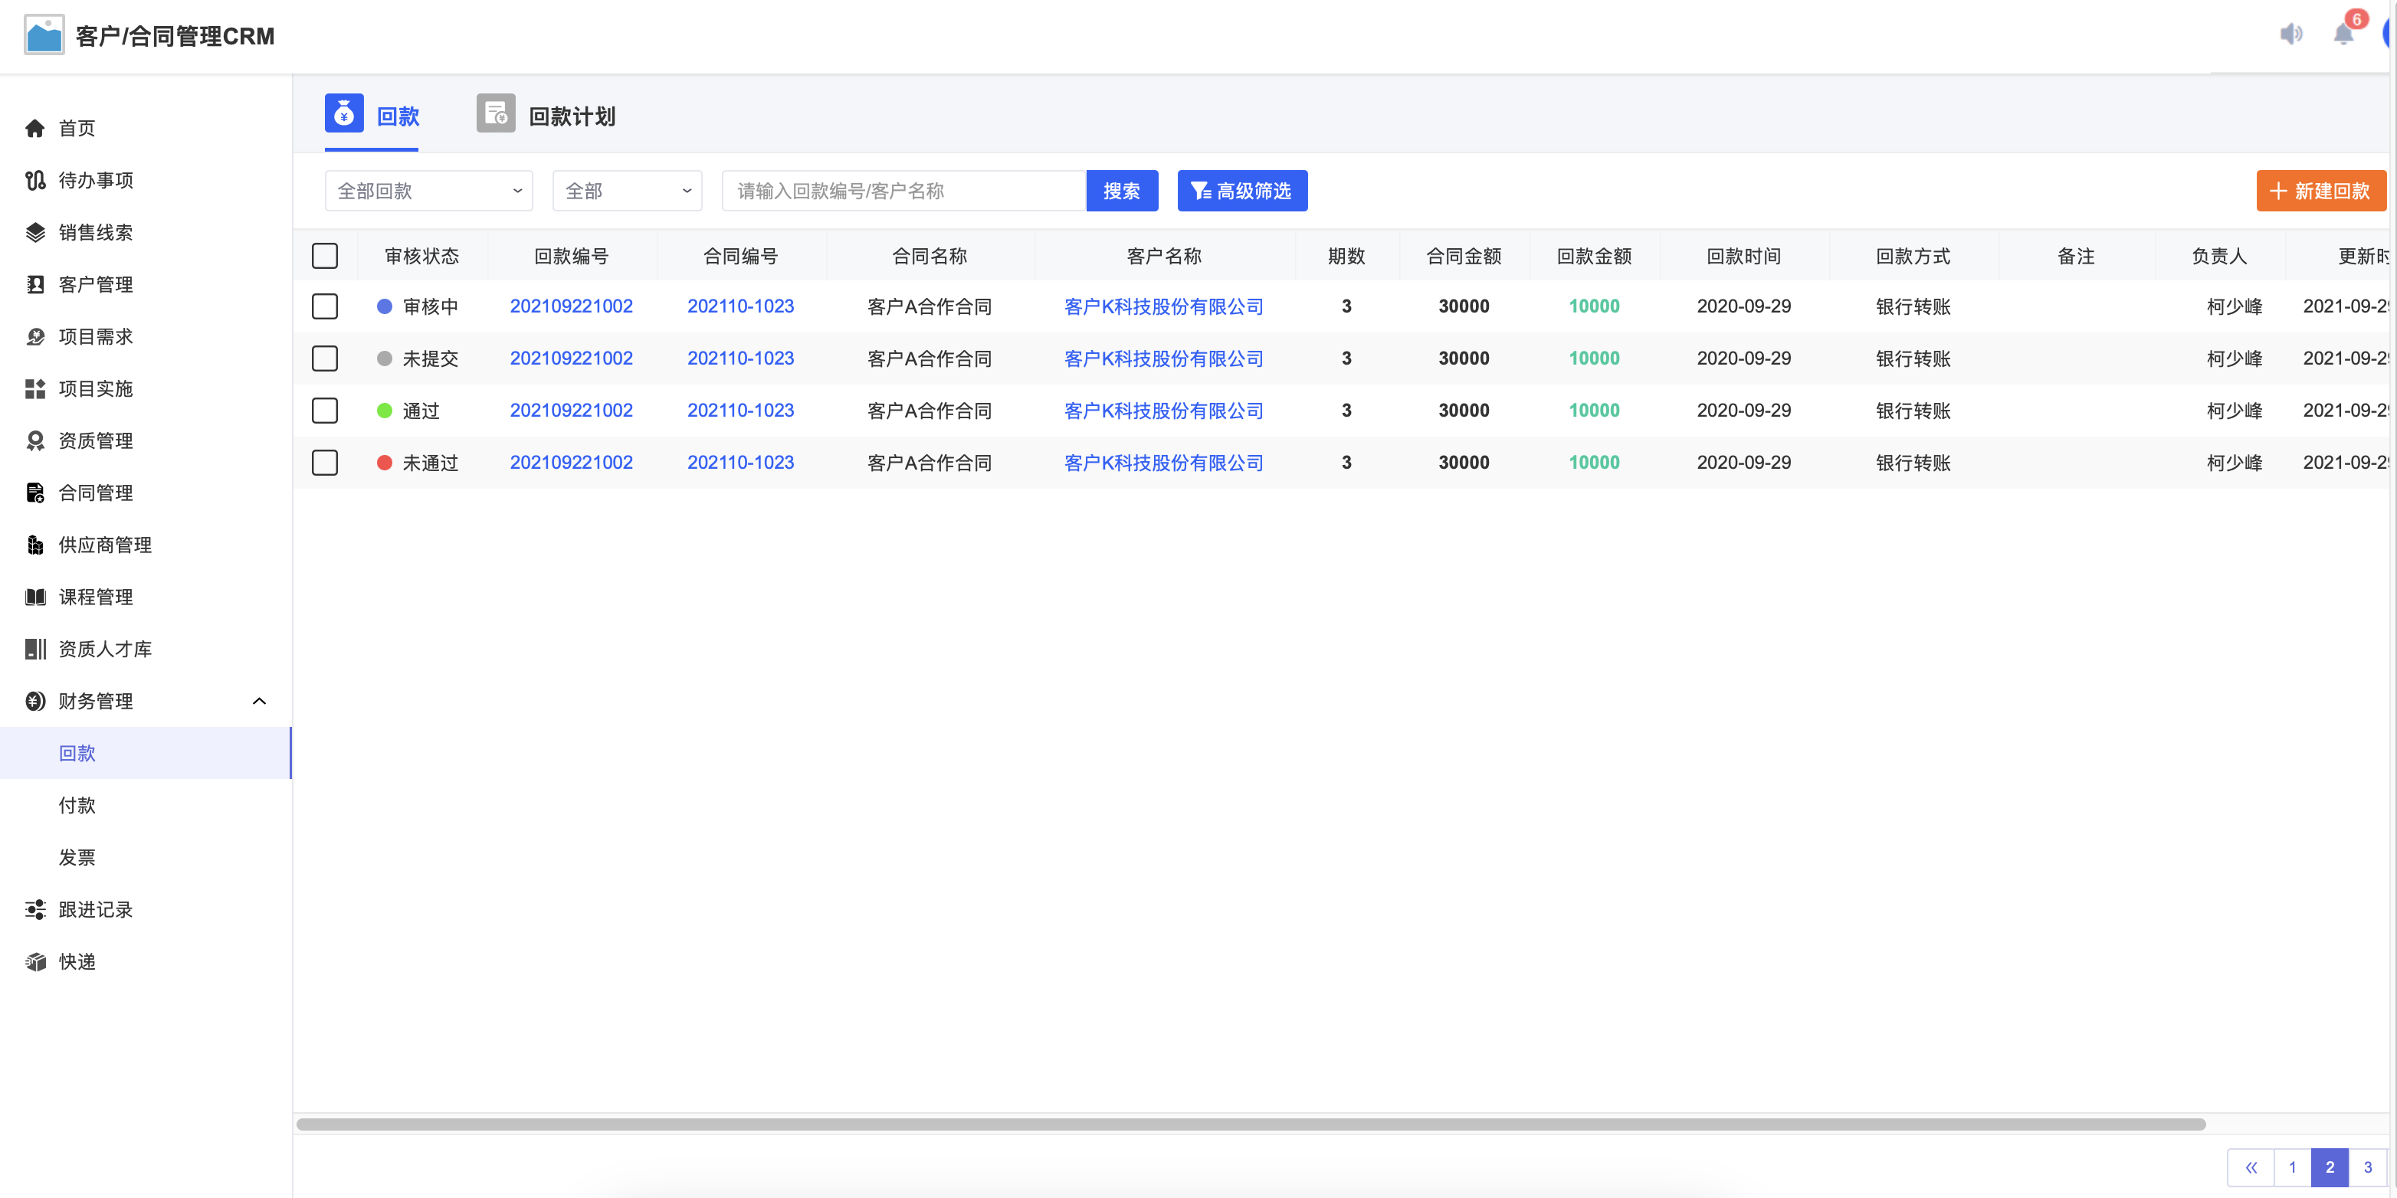Click the 新建回款 button
This screenshot has width=2397, height=1198.
click(x=2320, y=191)
